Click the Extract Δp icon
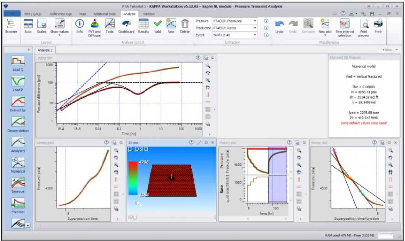The height and width of the screenshot is (241, 405). pyautogui.click(x=18, y=102)
